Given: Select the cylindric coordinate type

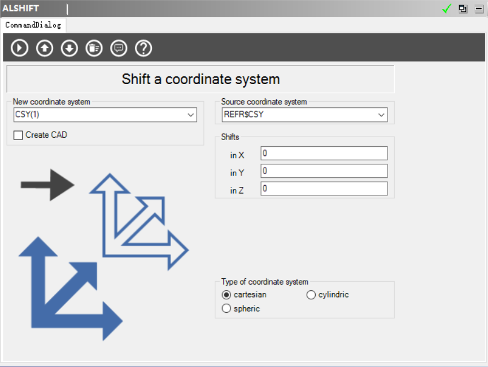Looking at the screenshot, I should tap(311, 295).
